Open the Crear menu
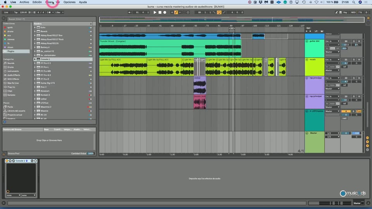 49,2
